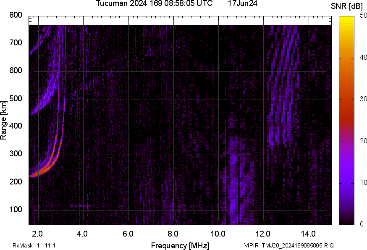This screenshot has width=367, height=250.
Task: Click the 'SNR [dB]' colorbar title
Action: click(x=346, y=6)
